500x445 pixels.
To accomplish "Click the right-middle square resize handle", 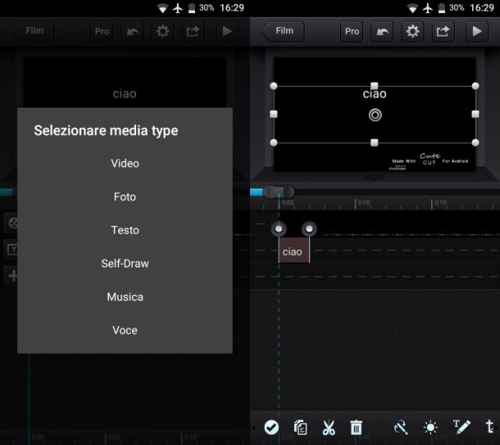I will tap(475, 114).
